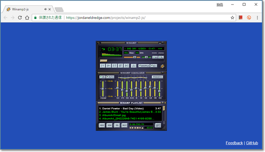Toggle the Shuffle button
The image size is (265, 152).
click(x=144, y=66)
